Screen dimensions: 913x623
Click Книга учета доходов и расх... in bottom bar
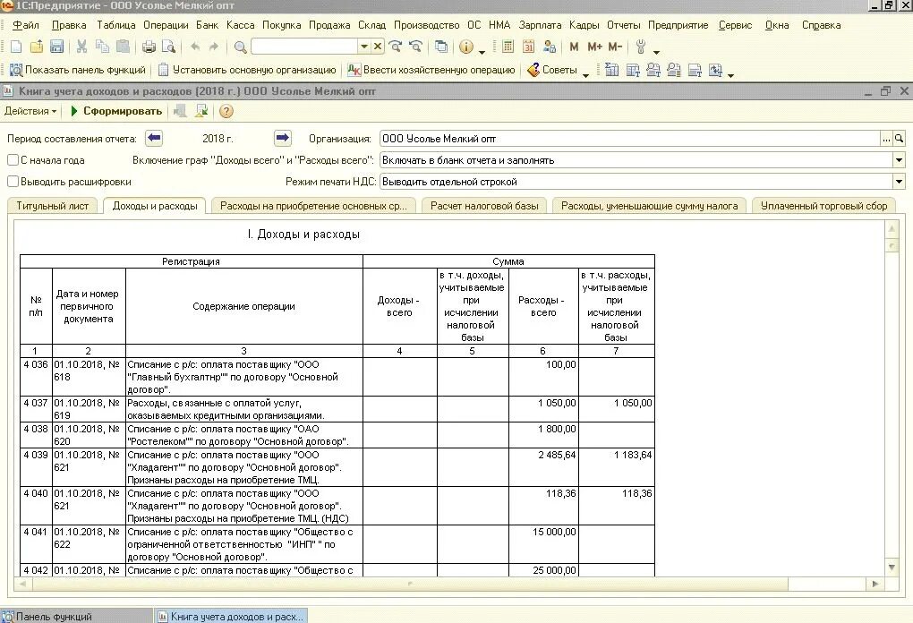coord(231,616)
